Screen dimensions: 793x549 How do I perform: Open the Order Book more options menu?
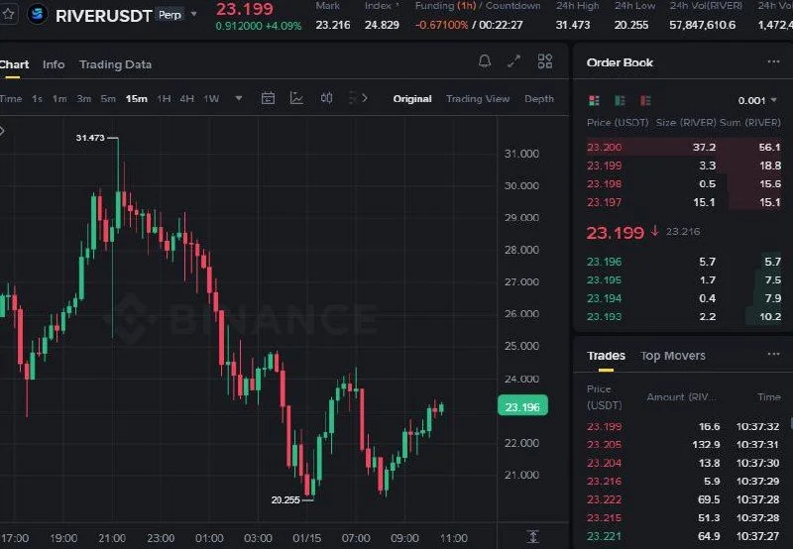click(x=773, y=62)
